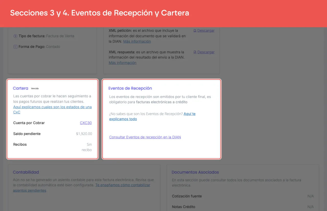Image resolution: width=327 pixels, height=211 pixels.
Task: Click the 'Sin recibo' value
Action: point(87,147)
